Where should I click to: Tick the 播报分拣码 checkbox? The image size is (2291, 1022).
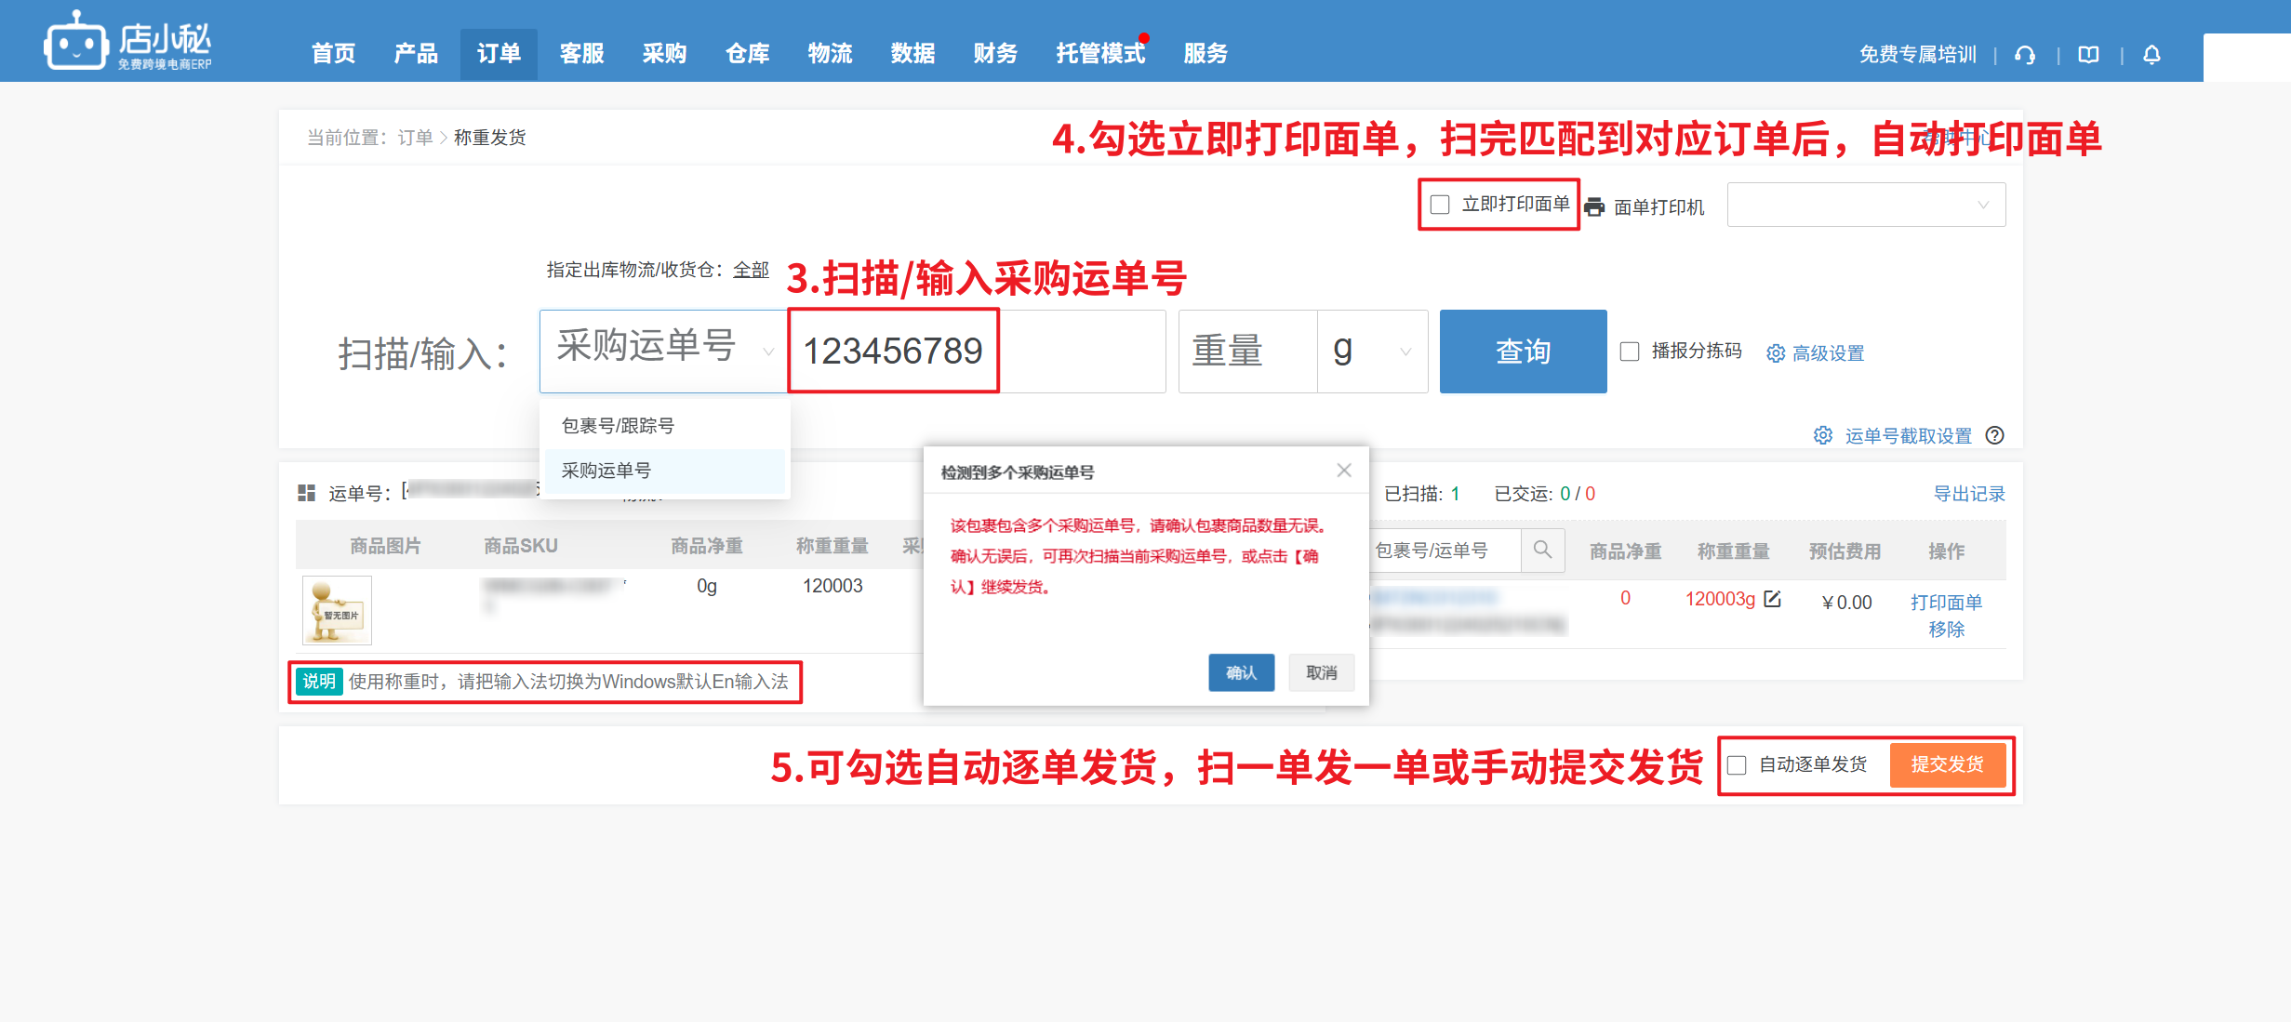tap(1630, 352)
